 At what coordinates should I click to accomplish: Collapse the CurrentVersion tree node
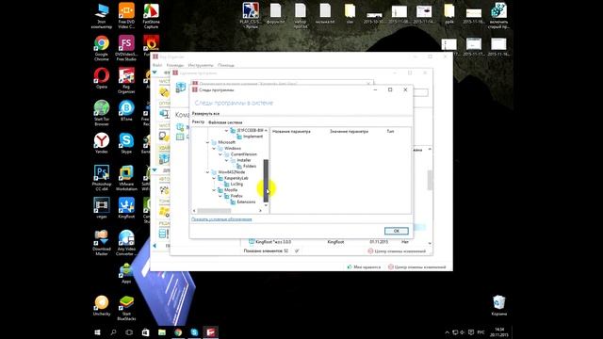click(220, 154)
